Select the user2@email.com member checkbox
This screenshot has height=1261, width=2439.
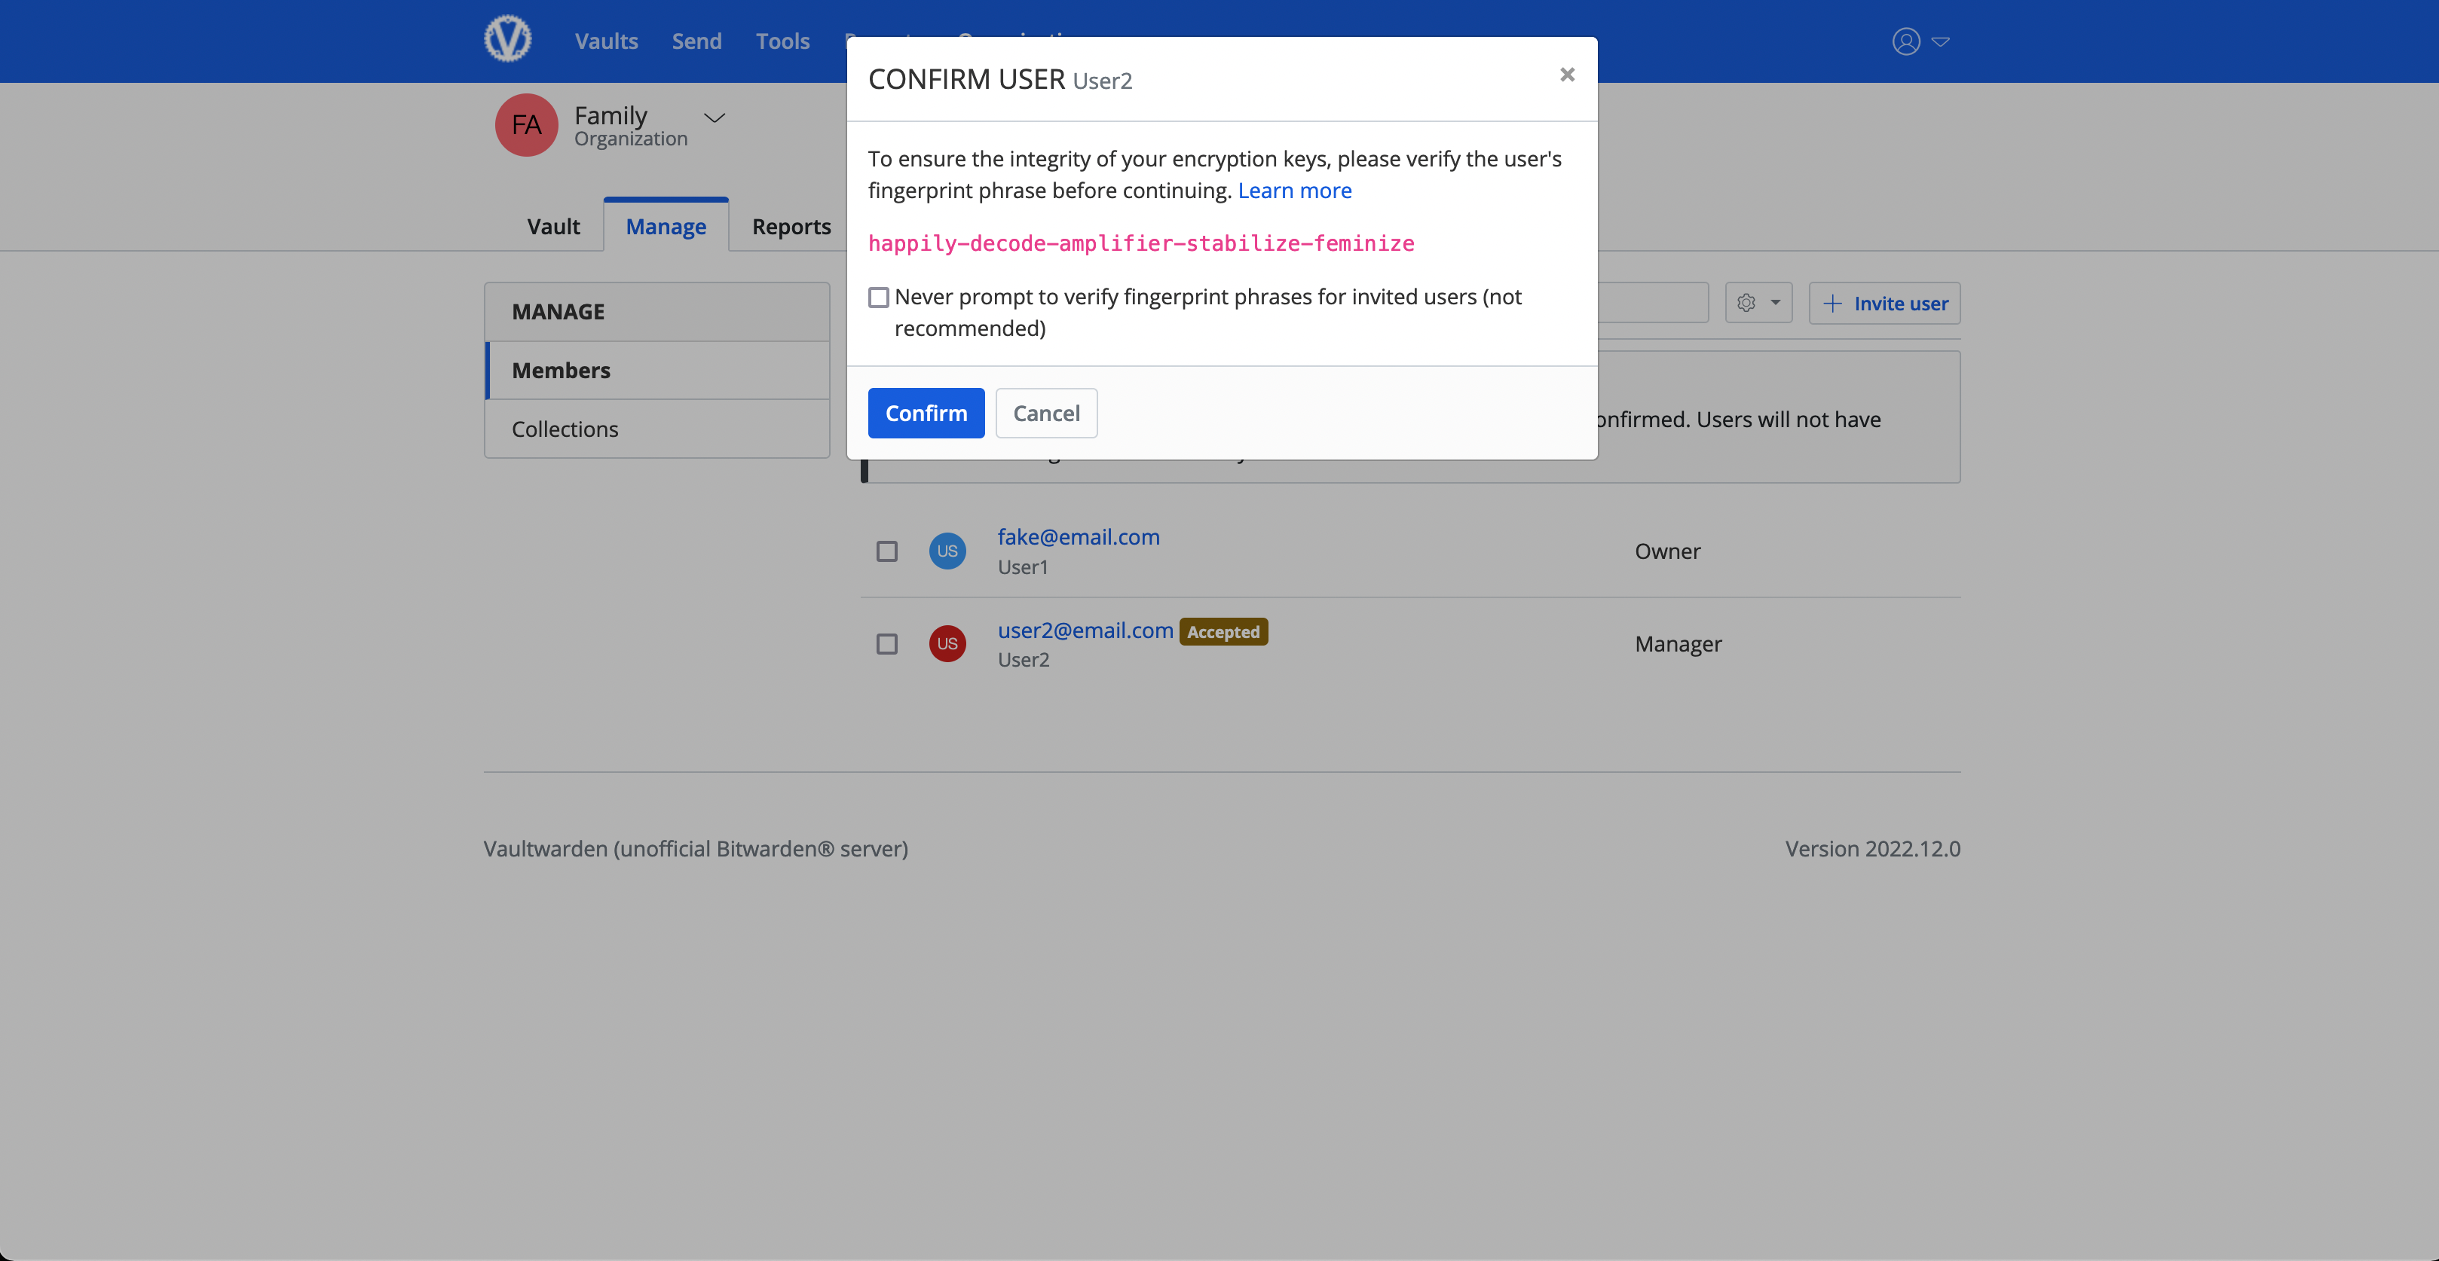coord(886,644)
